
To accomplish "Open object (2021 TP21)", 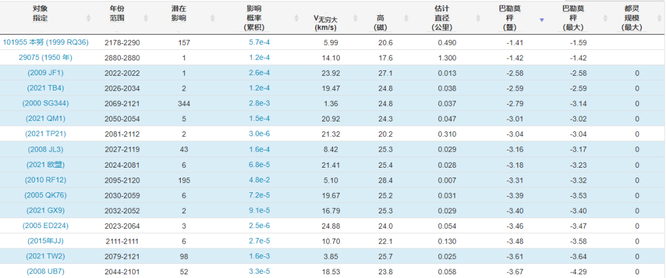I will 46,134.
